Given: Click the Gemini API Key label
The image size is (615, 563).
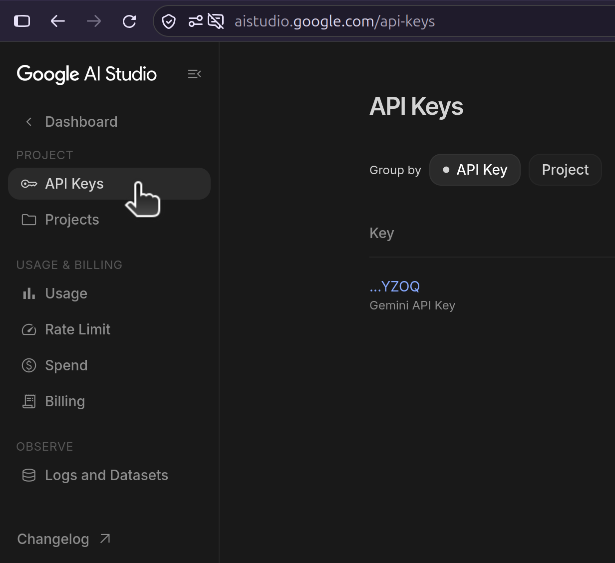Looking at the screenshot, I should tap(412, 305).
